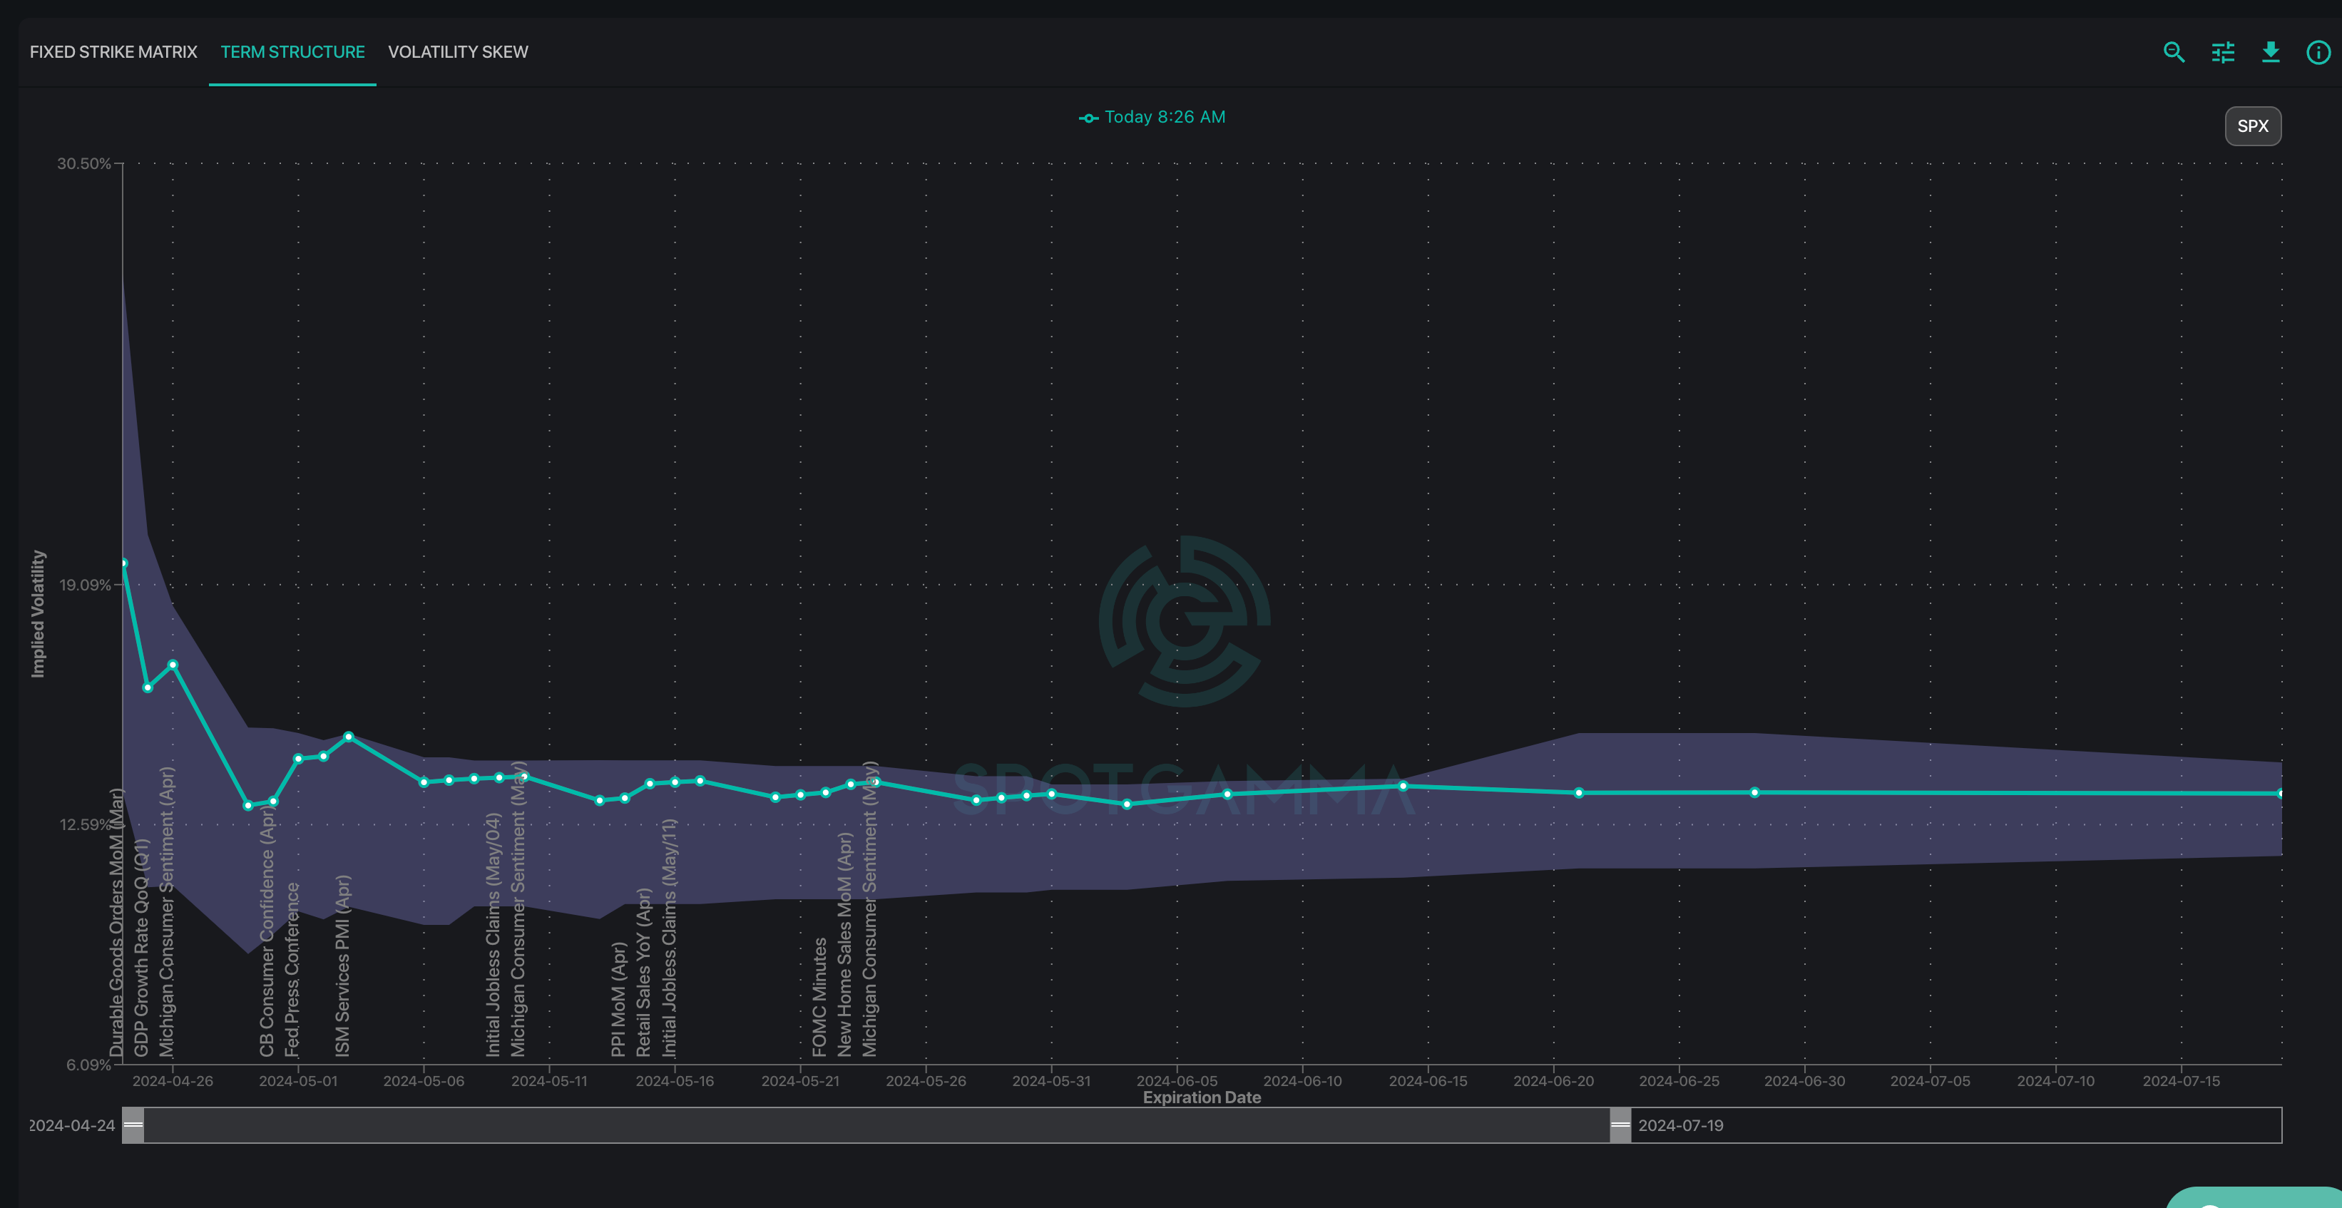This screenshot has width=2342, height=1208.
Task: Click the download chart icon
Action: pos(2270,53)
